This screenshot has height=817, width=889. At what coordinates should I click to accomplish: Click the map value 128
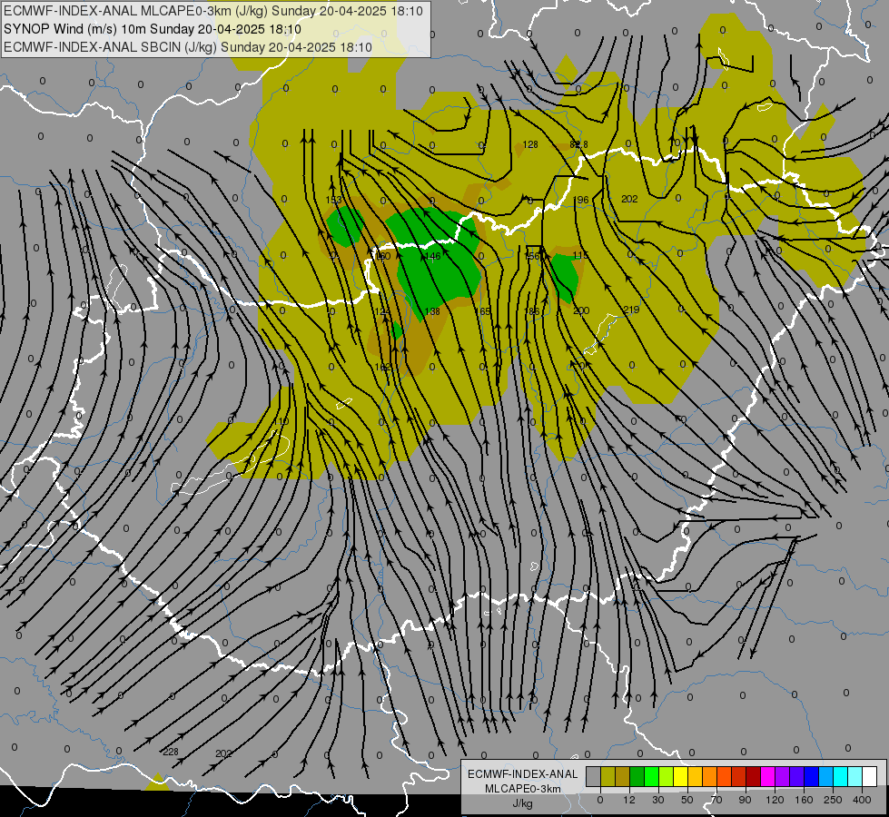coord(530,144)
